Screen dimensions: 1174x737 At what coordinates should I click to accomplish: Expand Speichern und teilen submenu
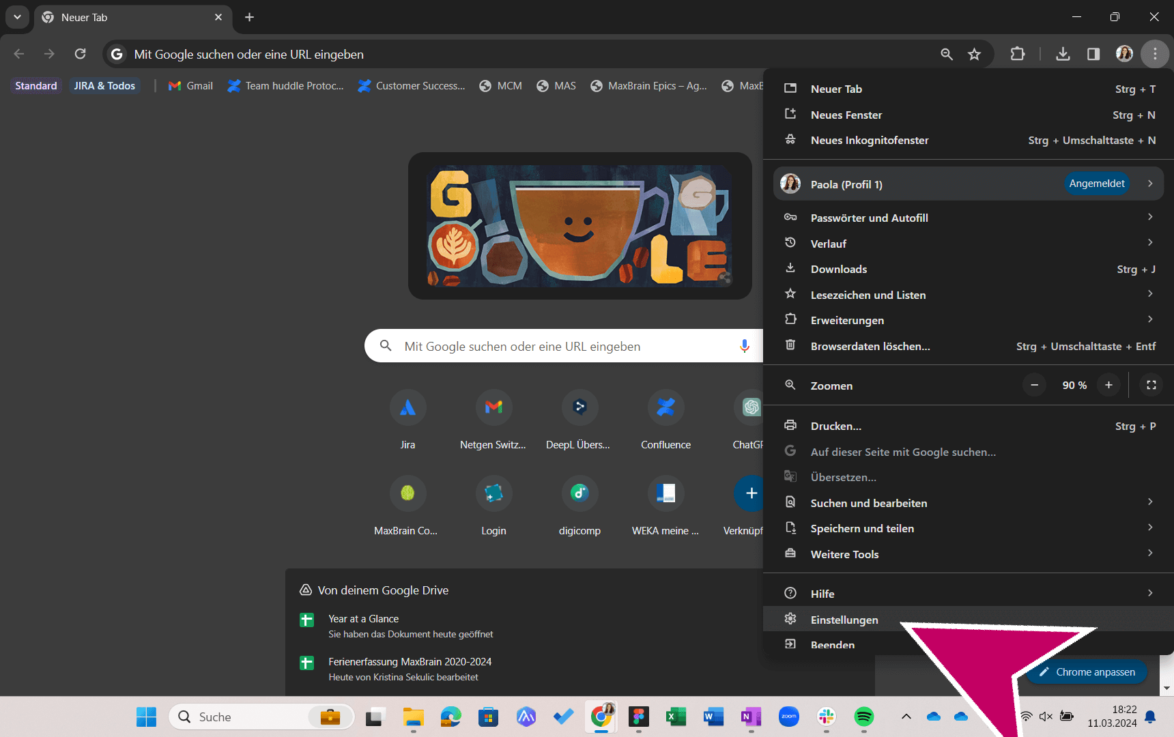pyautogui.click(x=1150, y=528)
